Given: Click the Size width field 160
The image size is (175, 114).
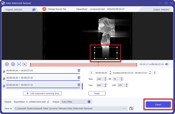Looking at the screenshot, I should [100, 79].
